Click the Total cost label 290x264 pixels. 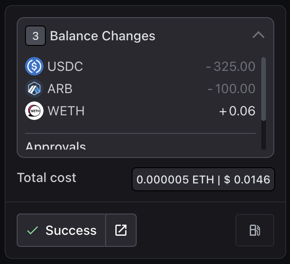(46, 177)
